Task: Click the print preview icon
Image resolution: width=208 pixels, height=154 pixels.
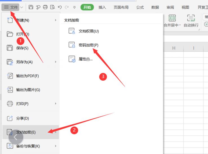Action: point(52,7)
